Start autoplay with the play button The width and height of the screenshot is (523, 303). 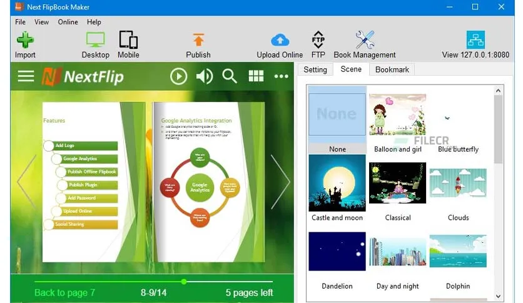(178, 76)
